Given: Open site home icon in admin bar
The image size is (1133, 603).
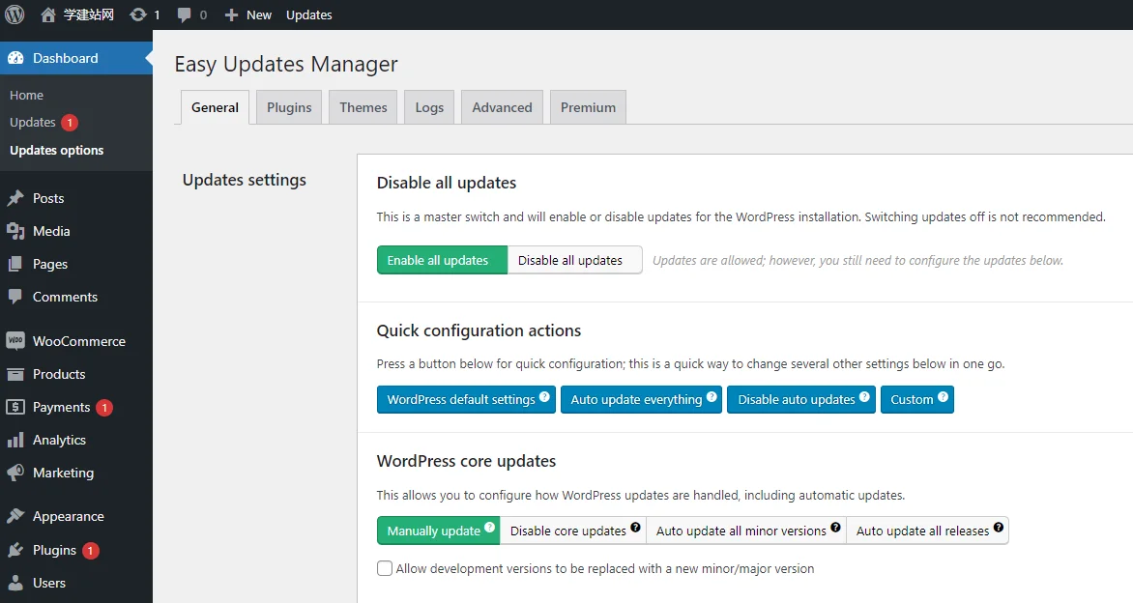Looking at the screenshot, I should click(48, 14).
